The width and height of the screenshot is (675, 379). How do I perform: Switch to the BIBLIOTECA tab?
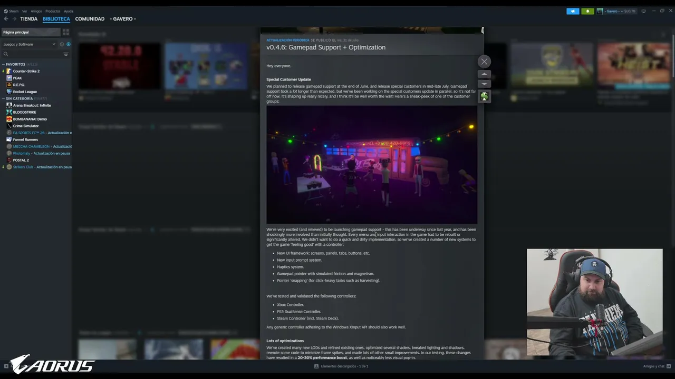click(x=56, y=19)
